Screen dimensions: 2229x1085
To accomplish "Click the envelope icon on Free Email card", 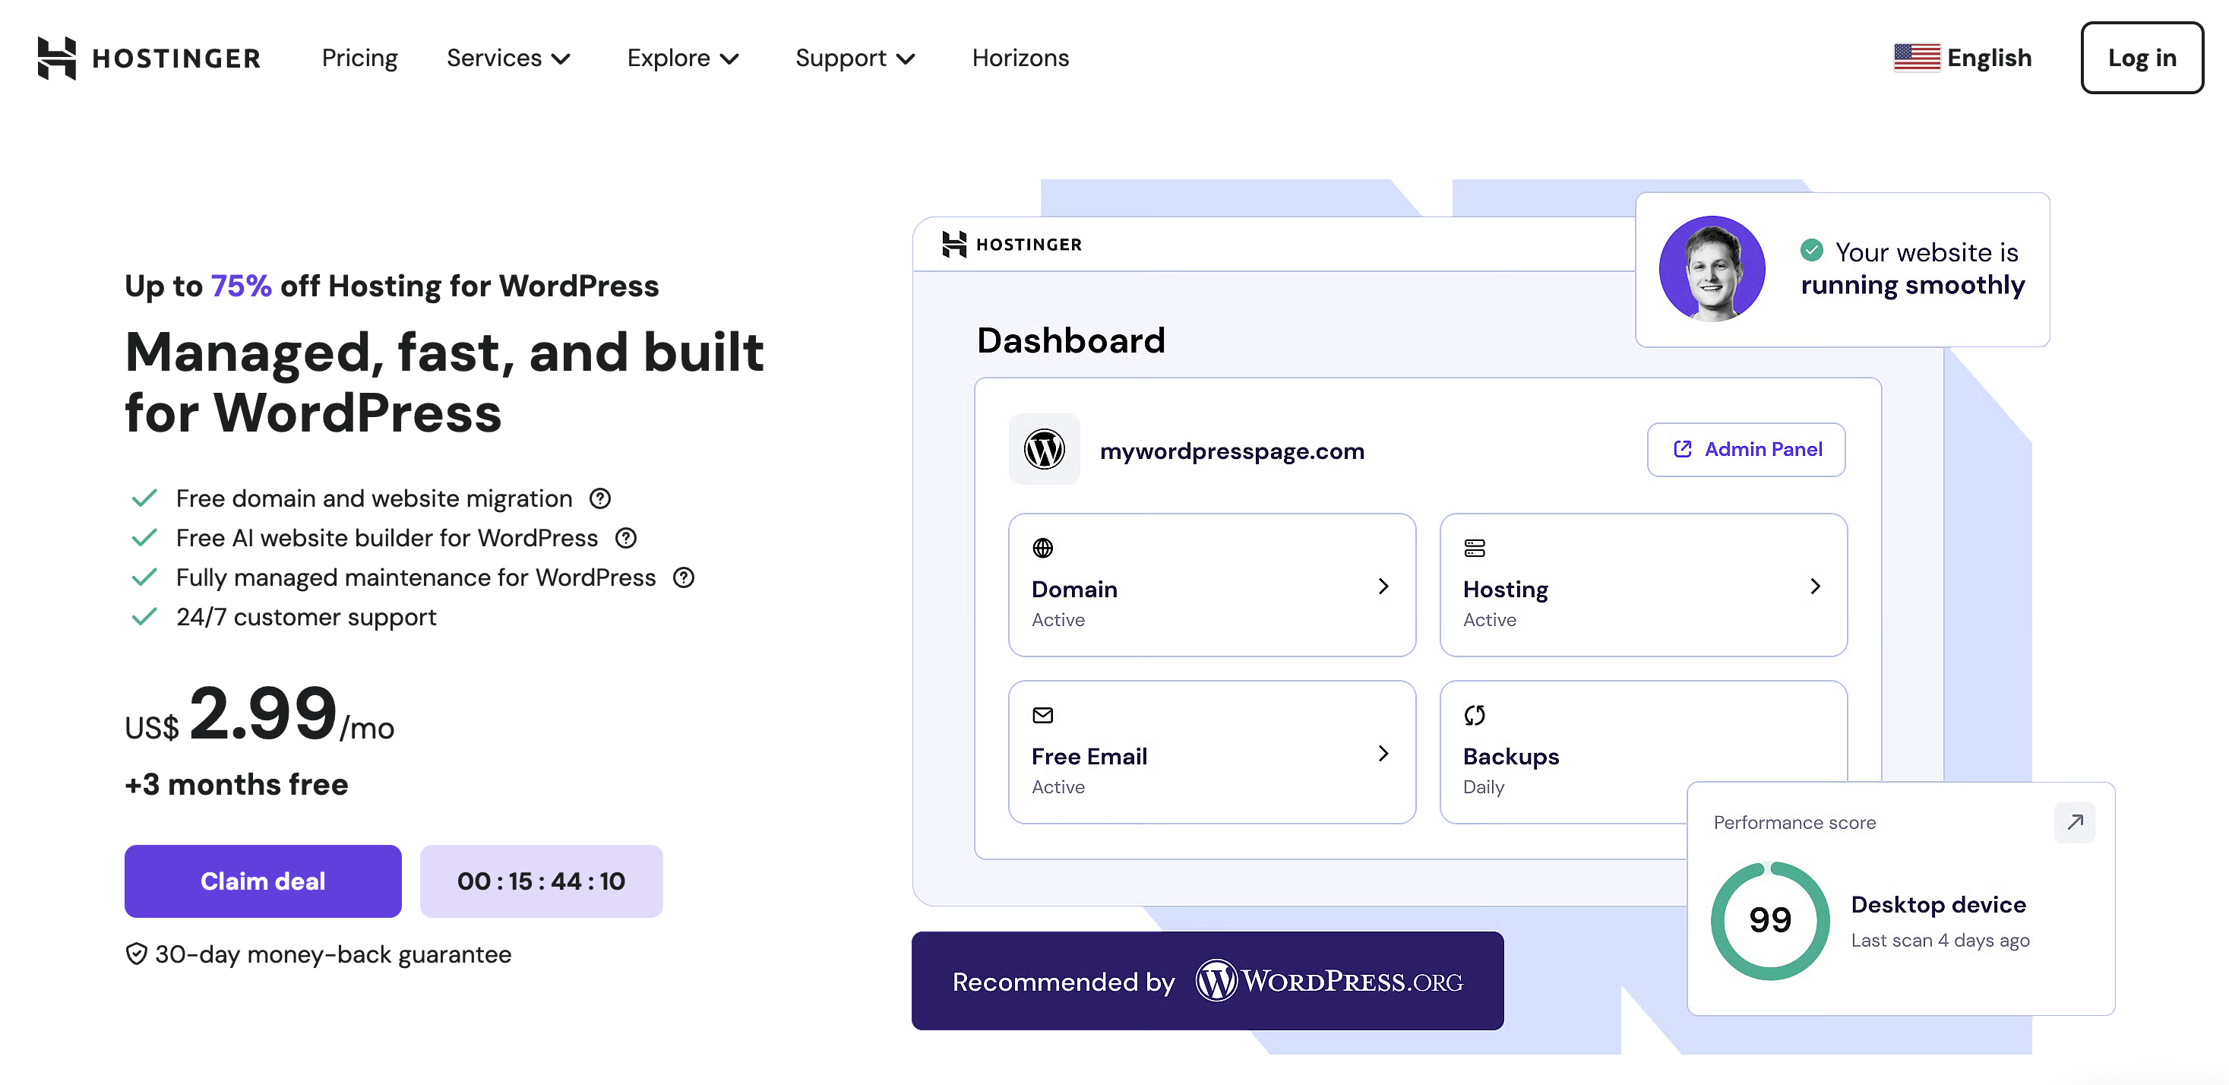I will 1042,715.
